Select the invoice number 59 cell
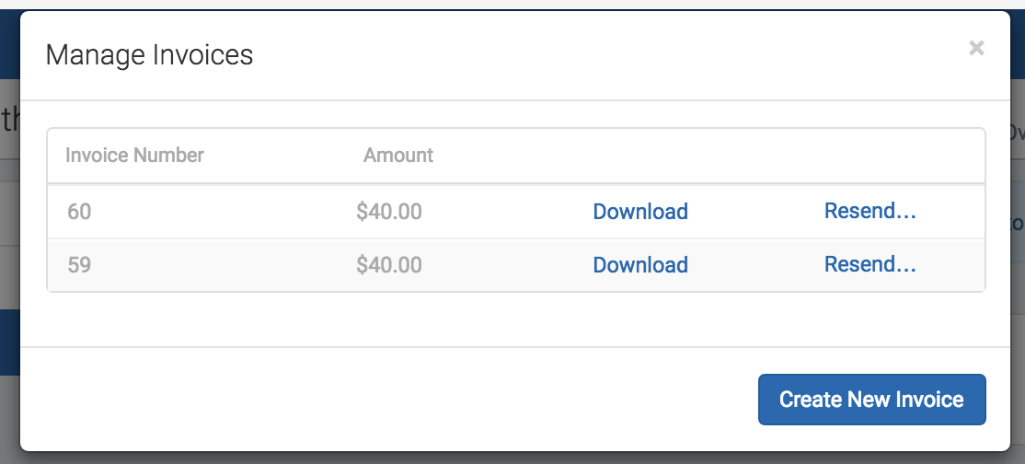Viewport: 1025px width, 464px height. click(79, 264)
